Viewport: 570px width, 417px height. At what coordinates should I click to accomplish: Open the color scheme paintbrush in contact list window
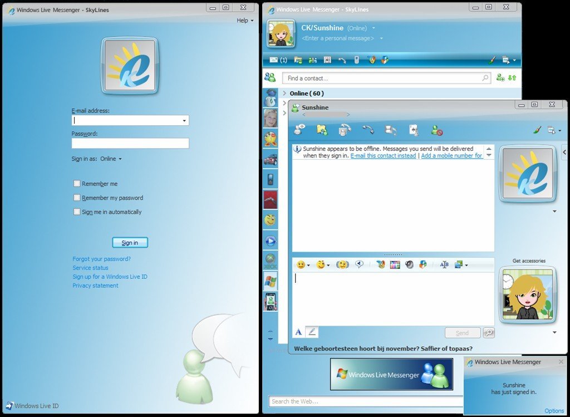pyautogui.click(x=492, y=60)
